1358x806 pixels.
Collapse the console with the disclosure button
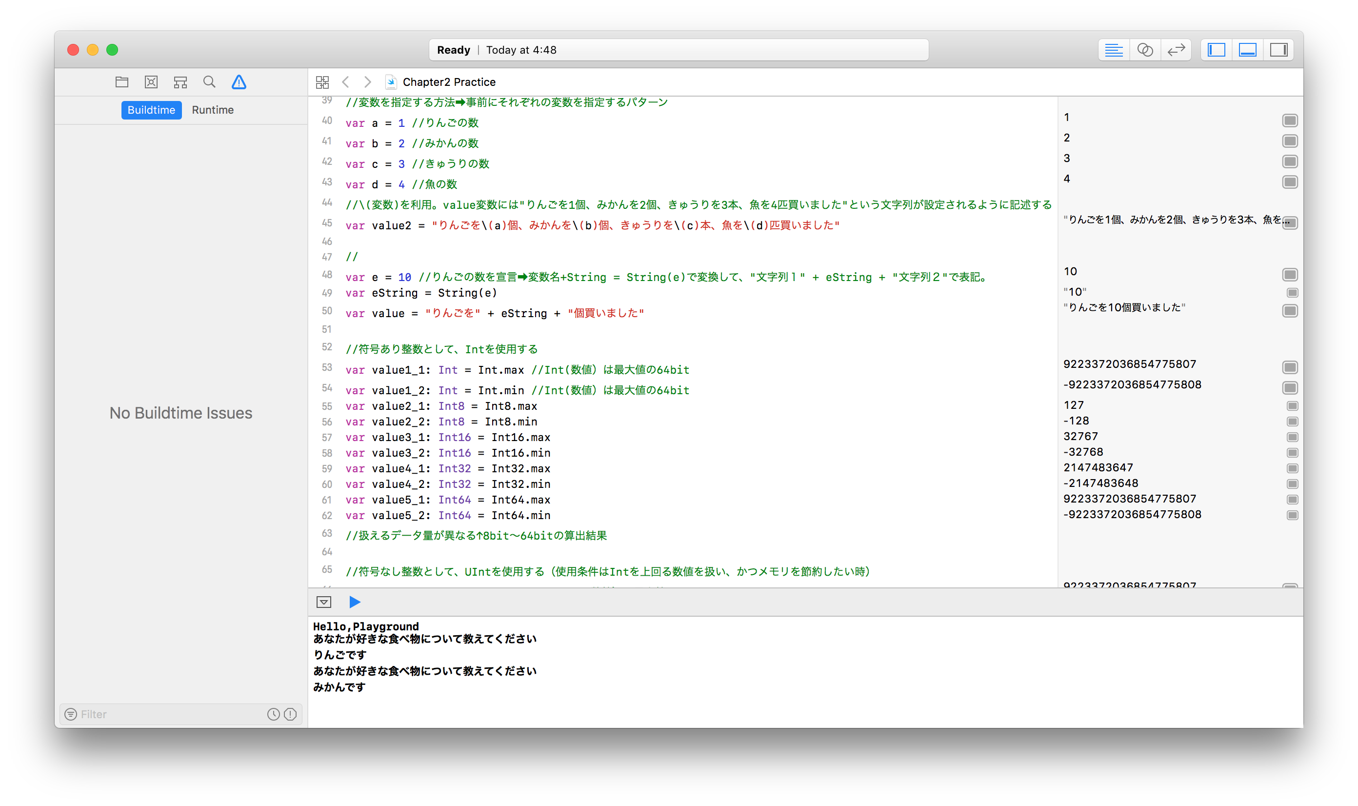click(x=323, y=602)
